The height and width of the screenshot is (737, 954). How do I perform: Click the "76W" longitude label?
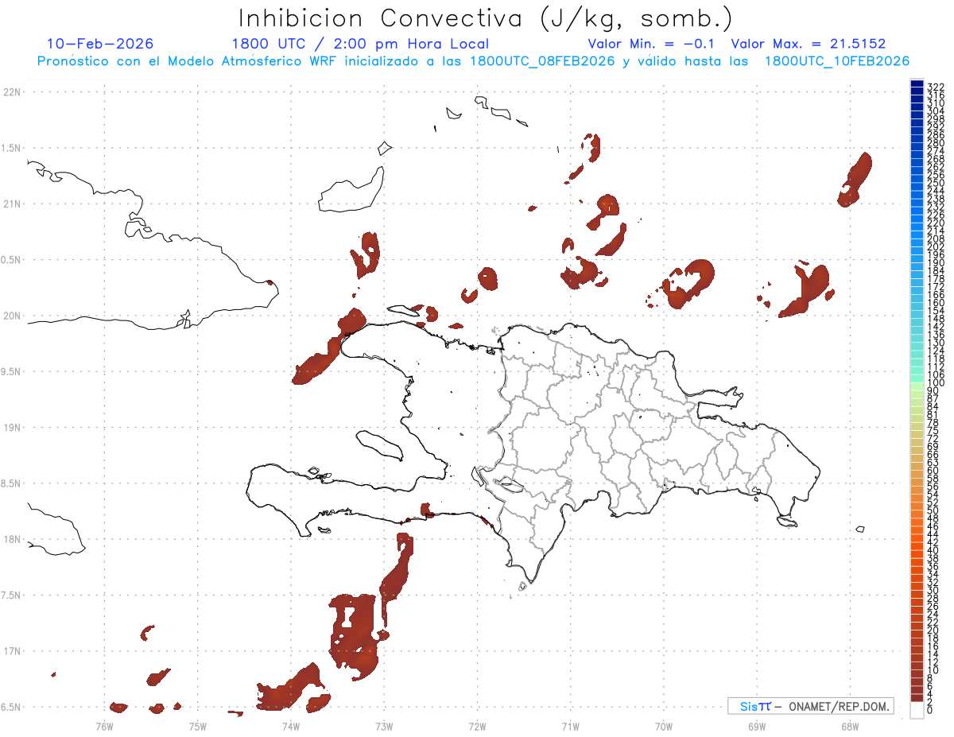tap(104, 726)
